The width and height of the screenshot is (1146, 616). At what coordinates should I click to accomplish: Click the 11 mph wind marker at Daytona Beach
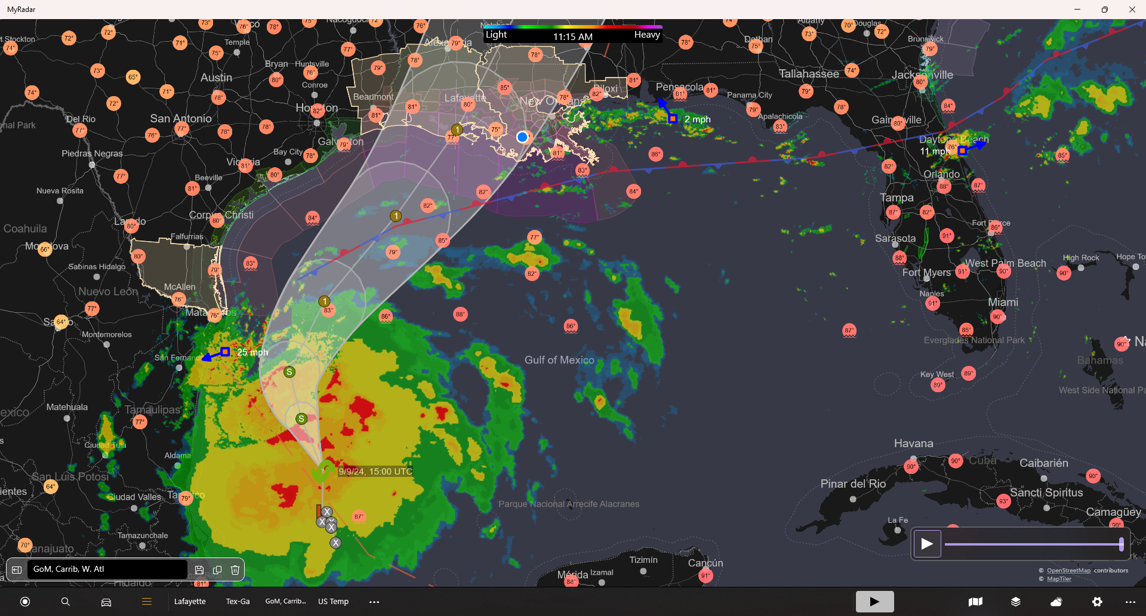coord(962,150)
